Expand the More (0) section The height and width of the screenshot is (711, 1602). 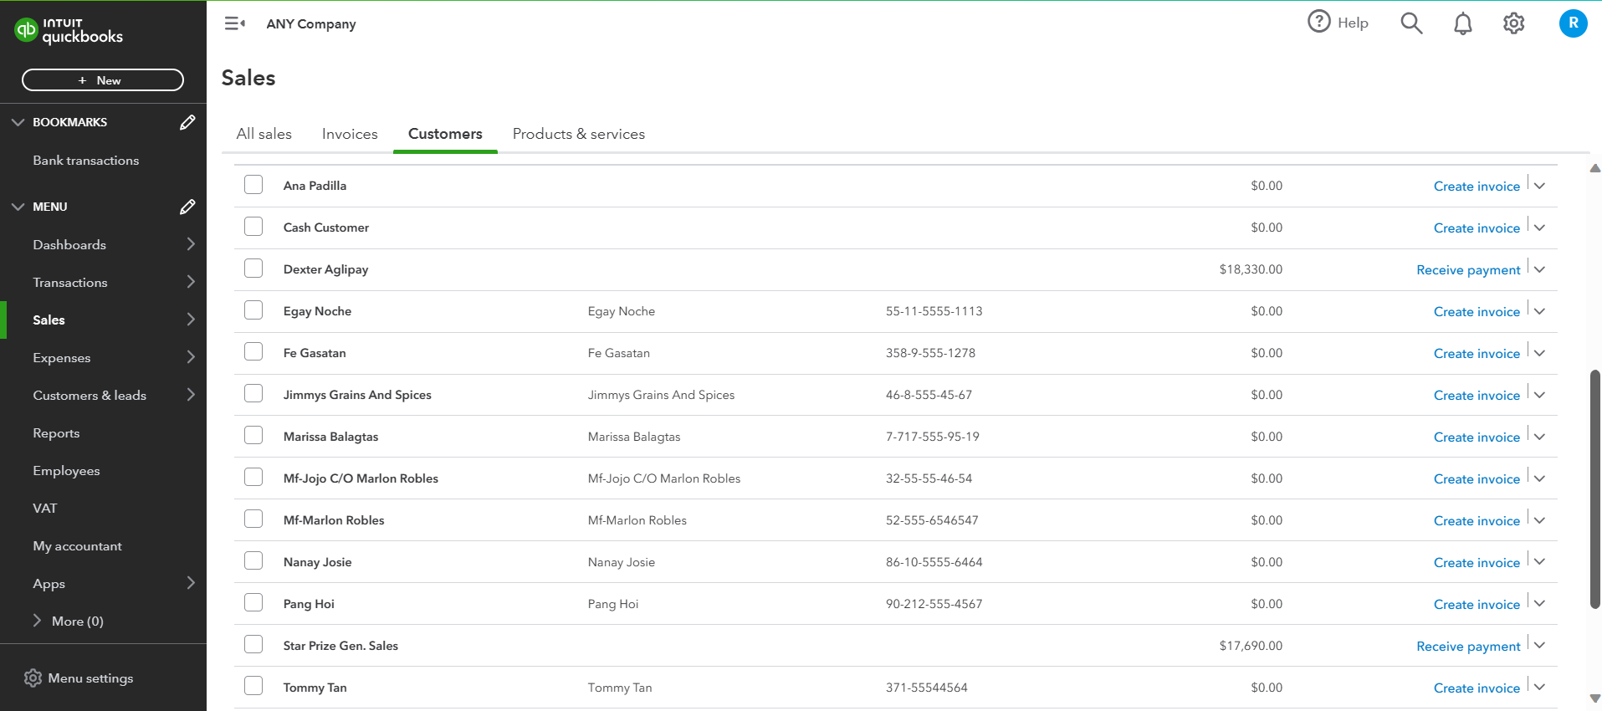(38, 621)
